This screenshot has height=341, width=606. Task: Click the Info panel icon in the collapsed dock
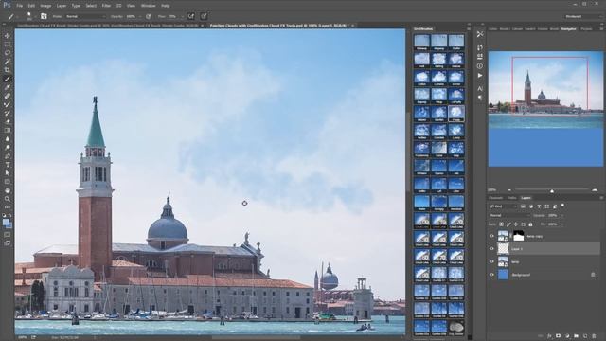coord(480,66)
